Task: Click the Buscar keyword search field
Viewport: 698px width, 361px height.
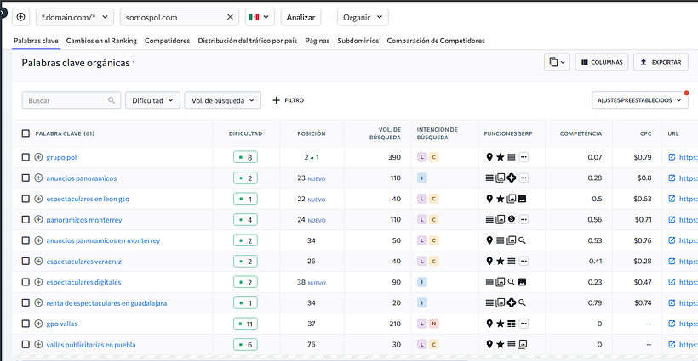Action: point(72,100)
